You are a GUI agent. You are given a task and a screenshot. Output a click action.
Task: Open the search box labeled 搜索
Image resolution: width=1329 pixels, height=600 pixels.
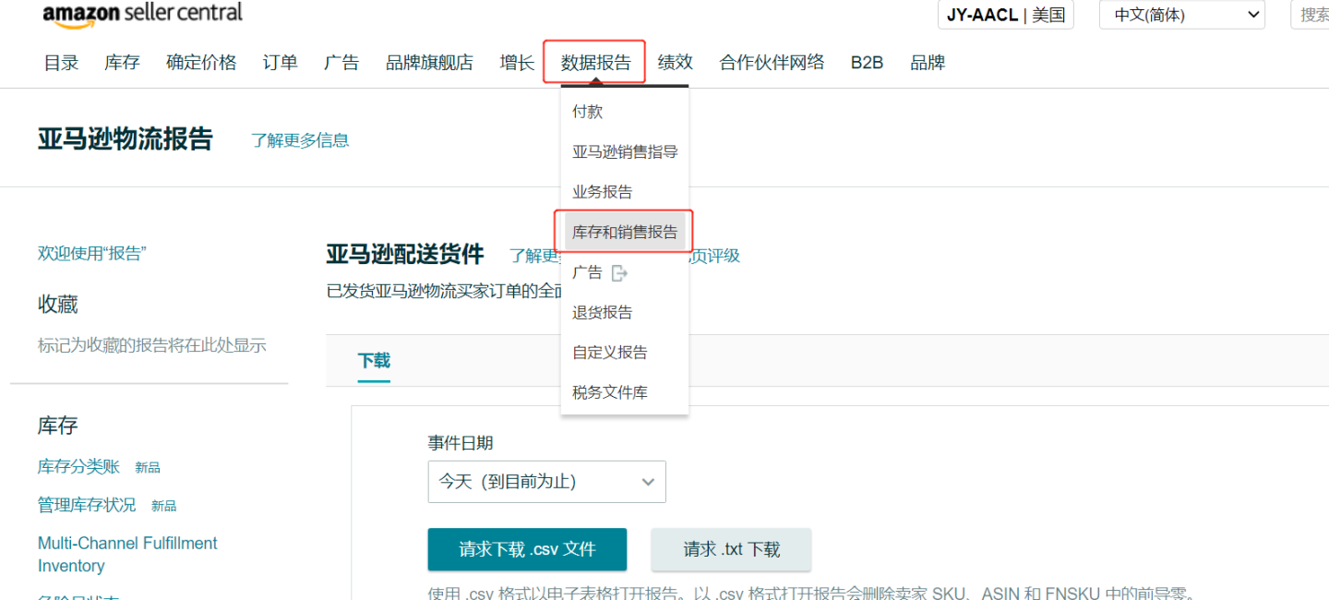(1314, 15)
